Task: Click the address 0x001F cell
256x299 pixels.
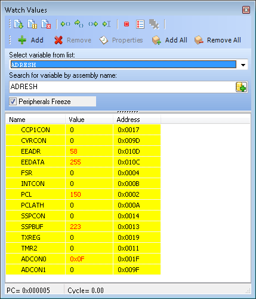Action: tap(137, 259)
